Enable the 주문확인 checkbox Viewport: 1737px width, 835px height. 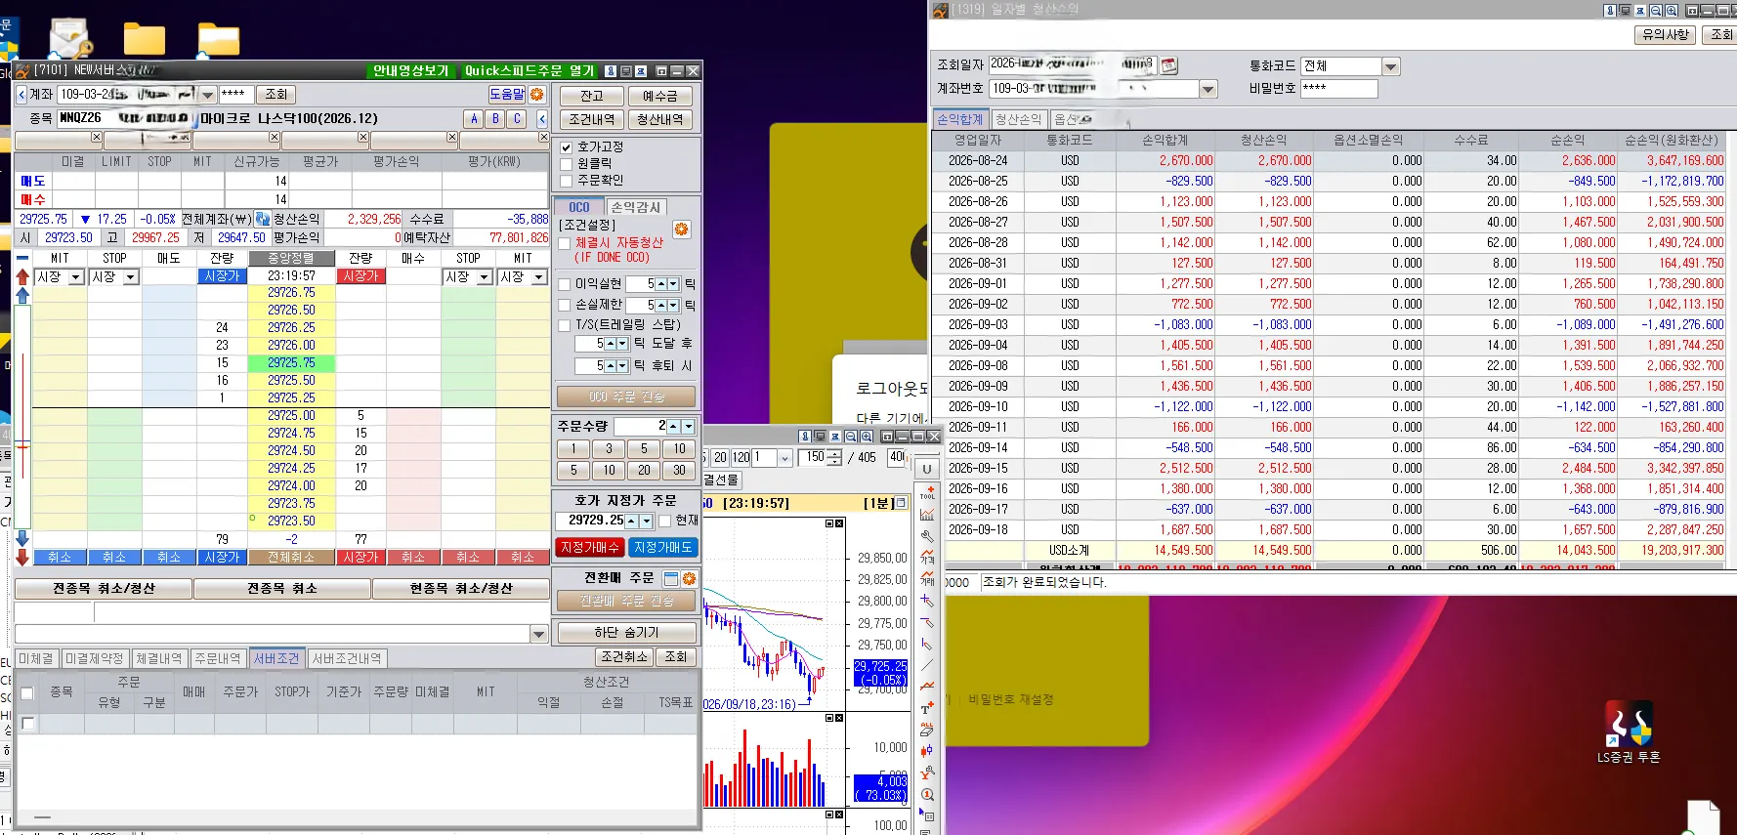click(x=566, y=181)
